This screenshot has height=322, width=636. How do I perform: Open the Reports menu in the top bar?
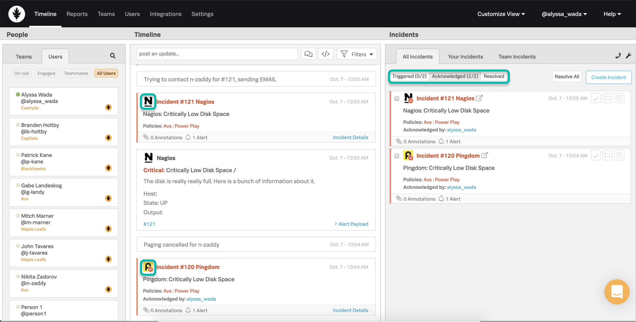click(77, 14)
